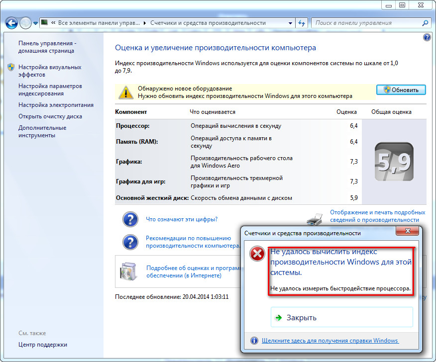436x362 pixels.
Task: Open address bar history dropdown arrow
Action: [x=290, y=23]
